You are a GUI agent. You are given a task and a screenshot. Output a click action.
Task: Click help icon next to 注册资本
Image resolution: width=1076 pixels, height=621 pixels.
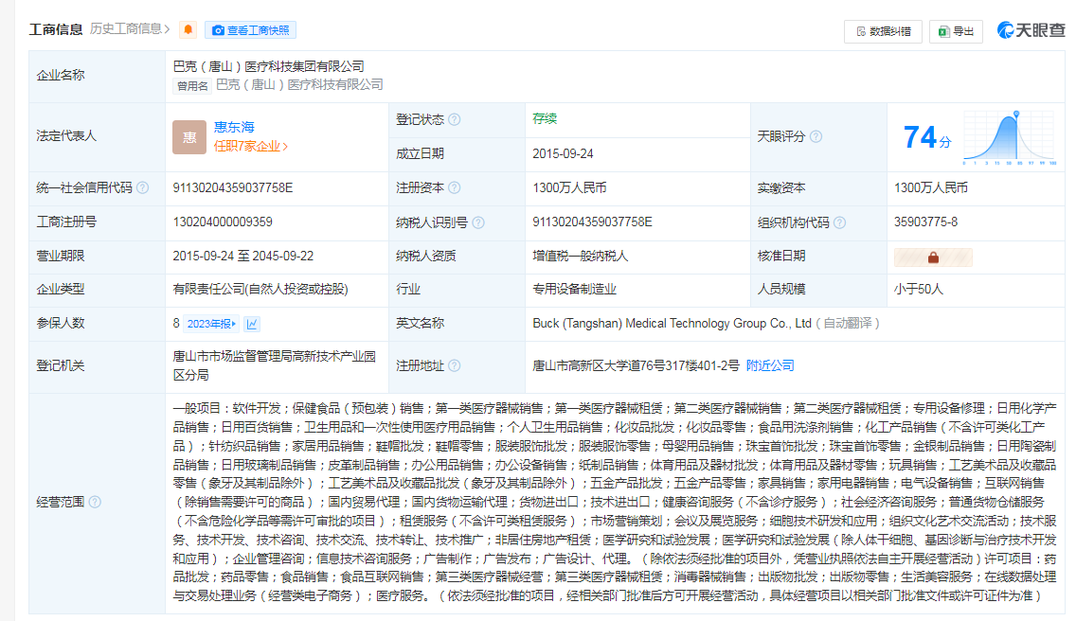pyautogui.click(x=455, y=188)
